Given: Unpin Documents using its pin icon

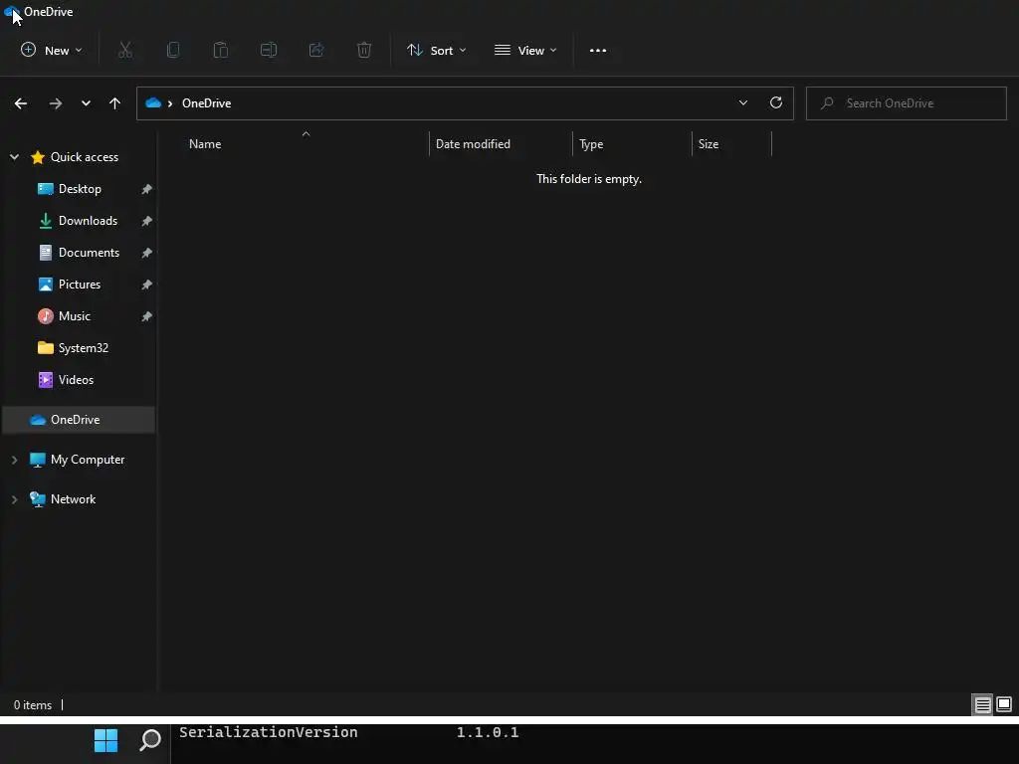Looking at the screenshot, I should coord(147,253).
